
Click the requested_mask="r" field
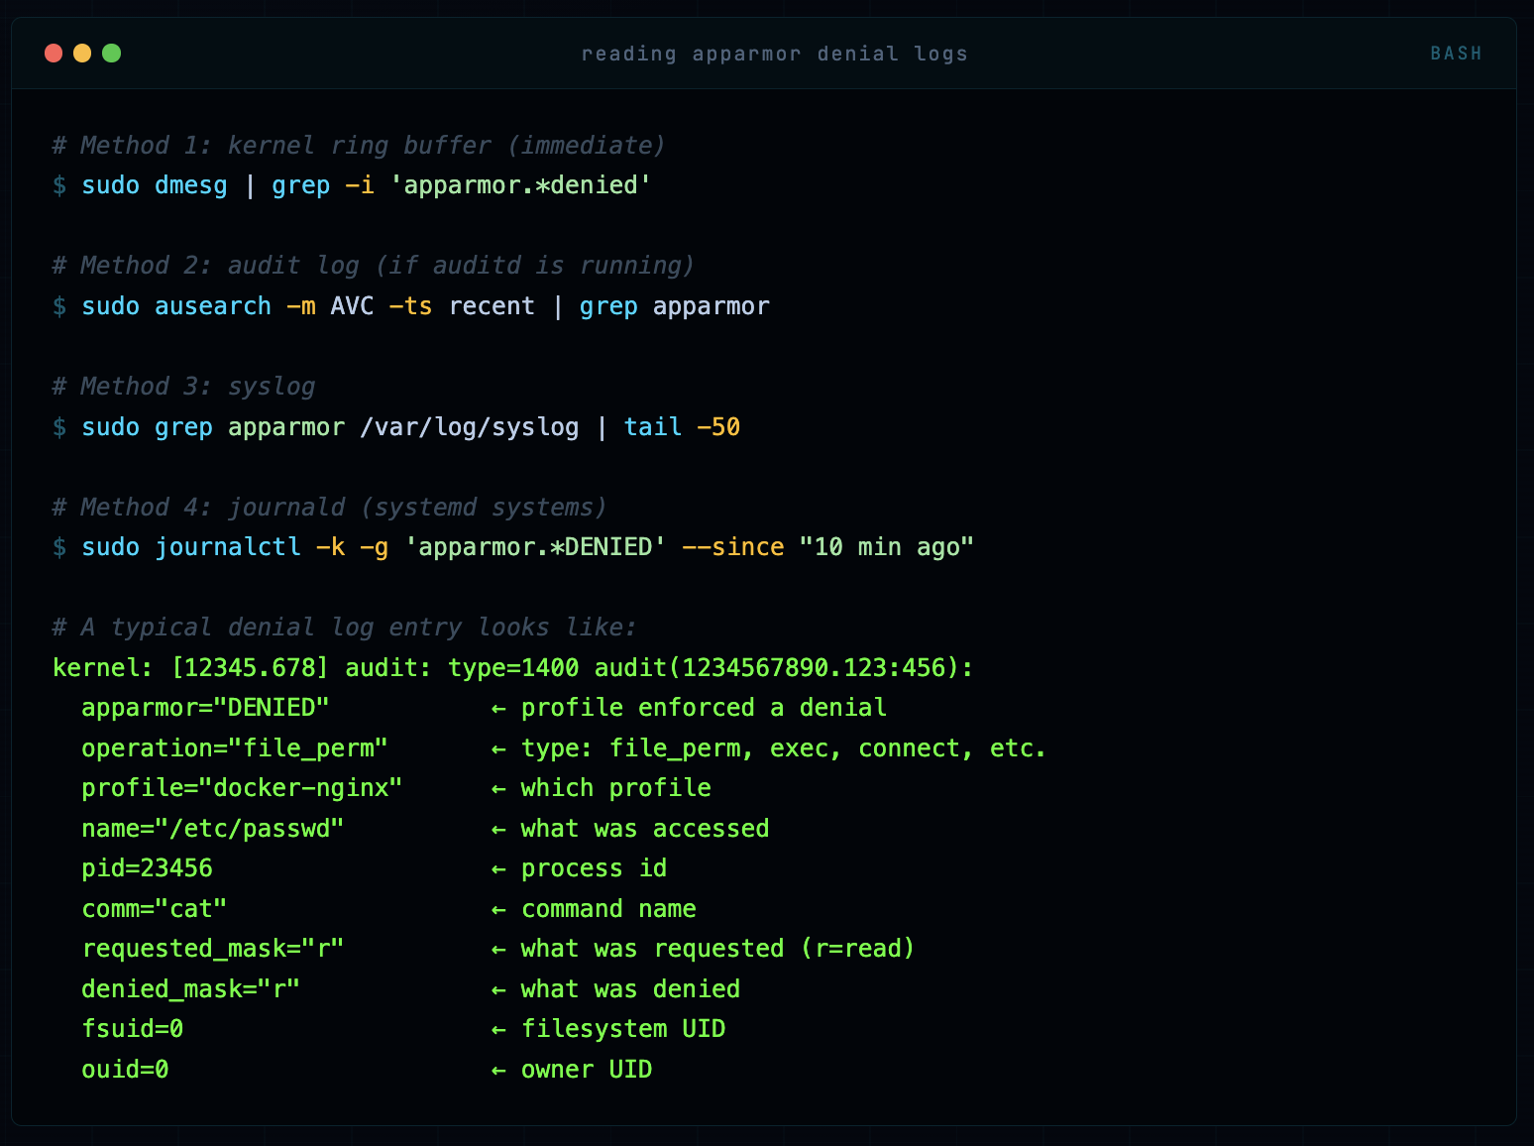point(213,949)
